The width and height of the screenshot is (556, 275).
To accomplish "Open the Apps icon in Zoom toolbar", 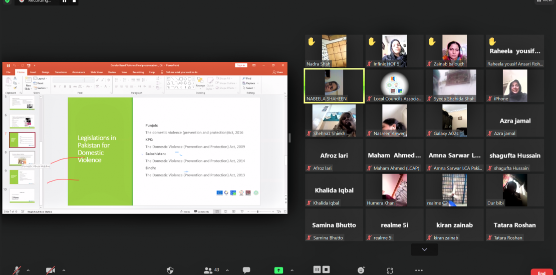I will [x=390, y=270].
